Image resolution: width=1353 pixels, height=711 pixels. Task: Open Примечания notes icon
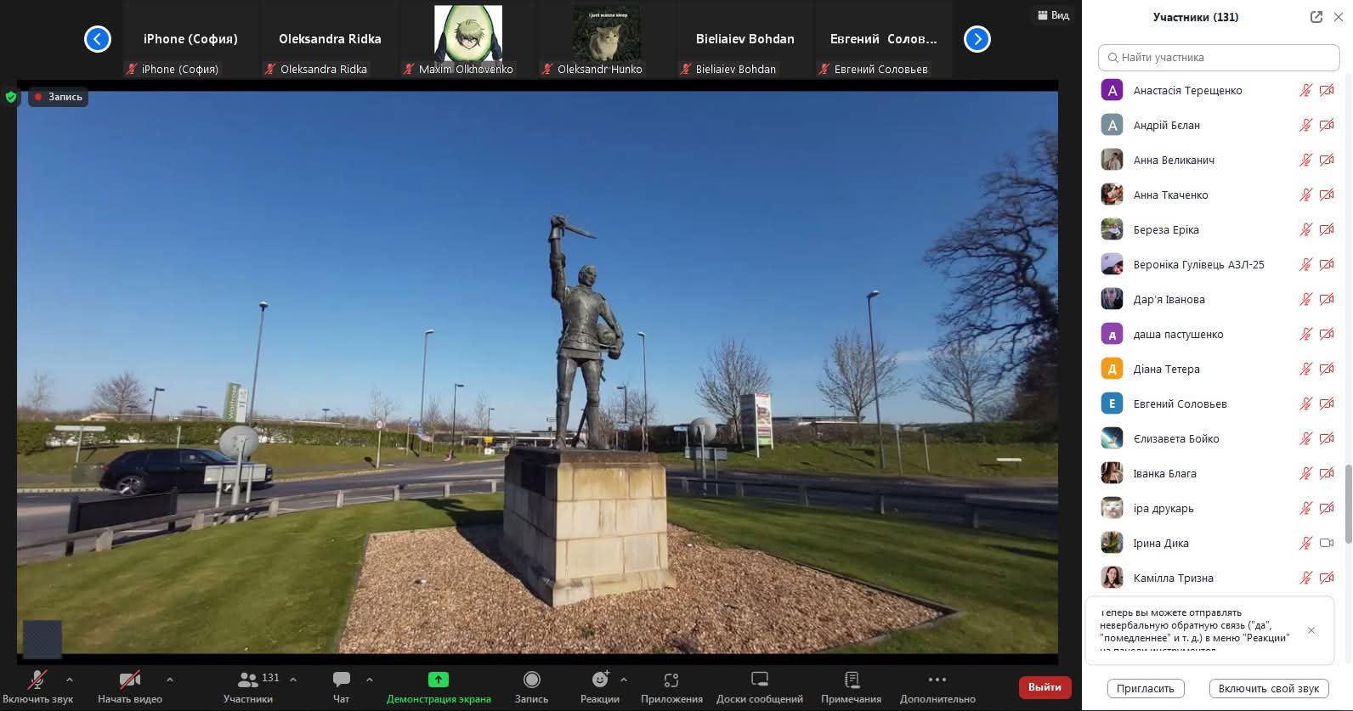tap(851, 680)
